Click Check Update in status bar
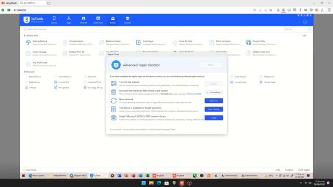This screenshot has width=333, height=187. (x=304, y=170)
